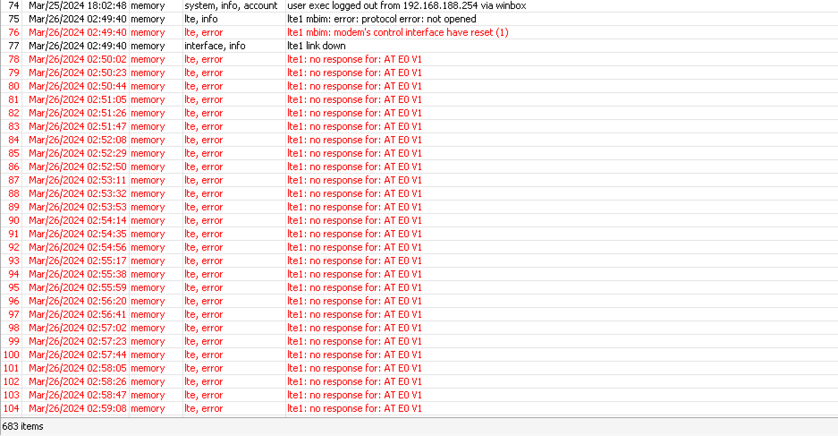This screenshot has width=838, height=436.
Task: Click the 'memory' buffer cell of row 77
Action: 148,46
